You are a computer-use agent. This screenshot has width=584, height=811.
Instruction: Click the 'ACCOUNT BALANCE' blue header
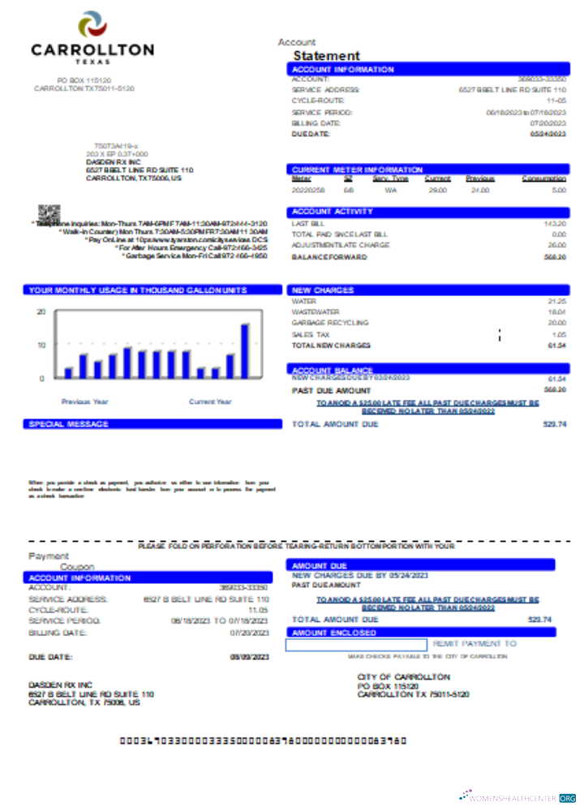[x=428, y=369]
